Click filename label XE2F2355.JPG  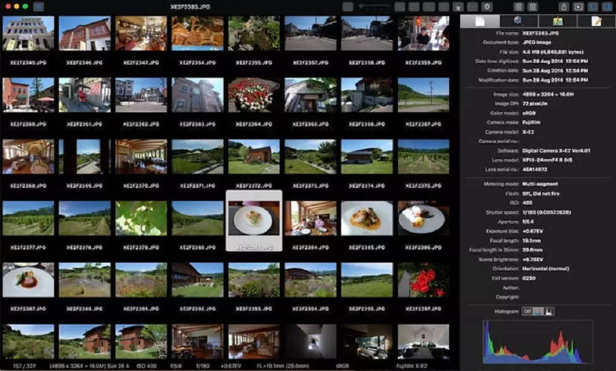point(254,62)
